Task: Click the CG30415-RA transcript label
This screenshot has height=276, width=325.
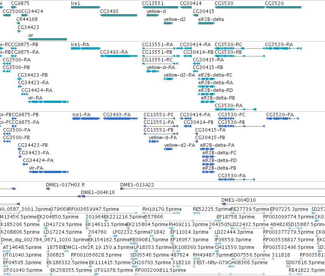Action: click(208, 59)
